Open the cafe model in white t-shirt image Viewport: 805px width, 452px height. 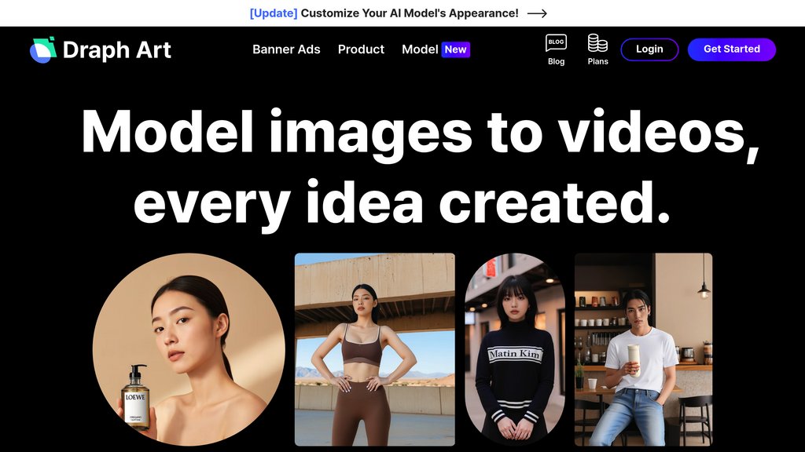pyautogui.click(x=643, y=349)
